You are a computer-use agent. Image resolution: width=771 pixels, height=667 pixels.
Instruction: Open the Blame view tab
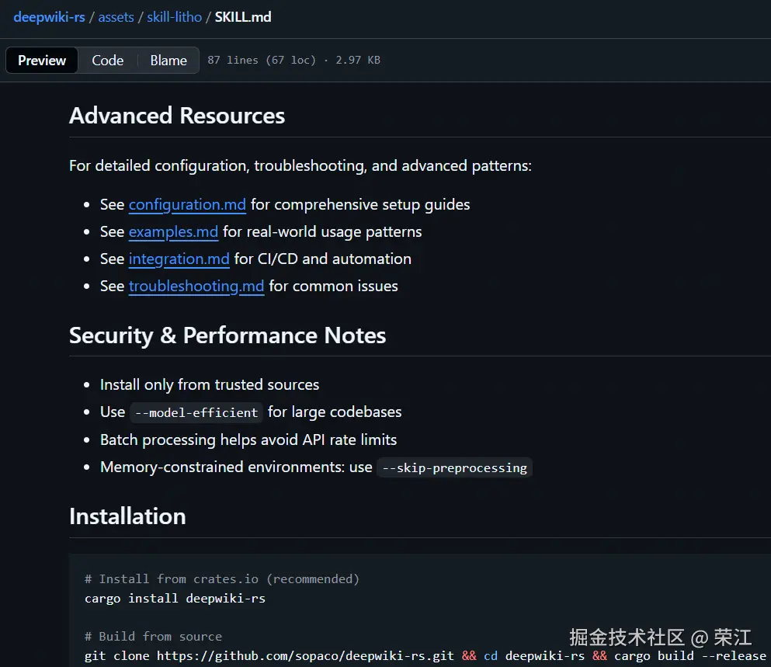168,61
